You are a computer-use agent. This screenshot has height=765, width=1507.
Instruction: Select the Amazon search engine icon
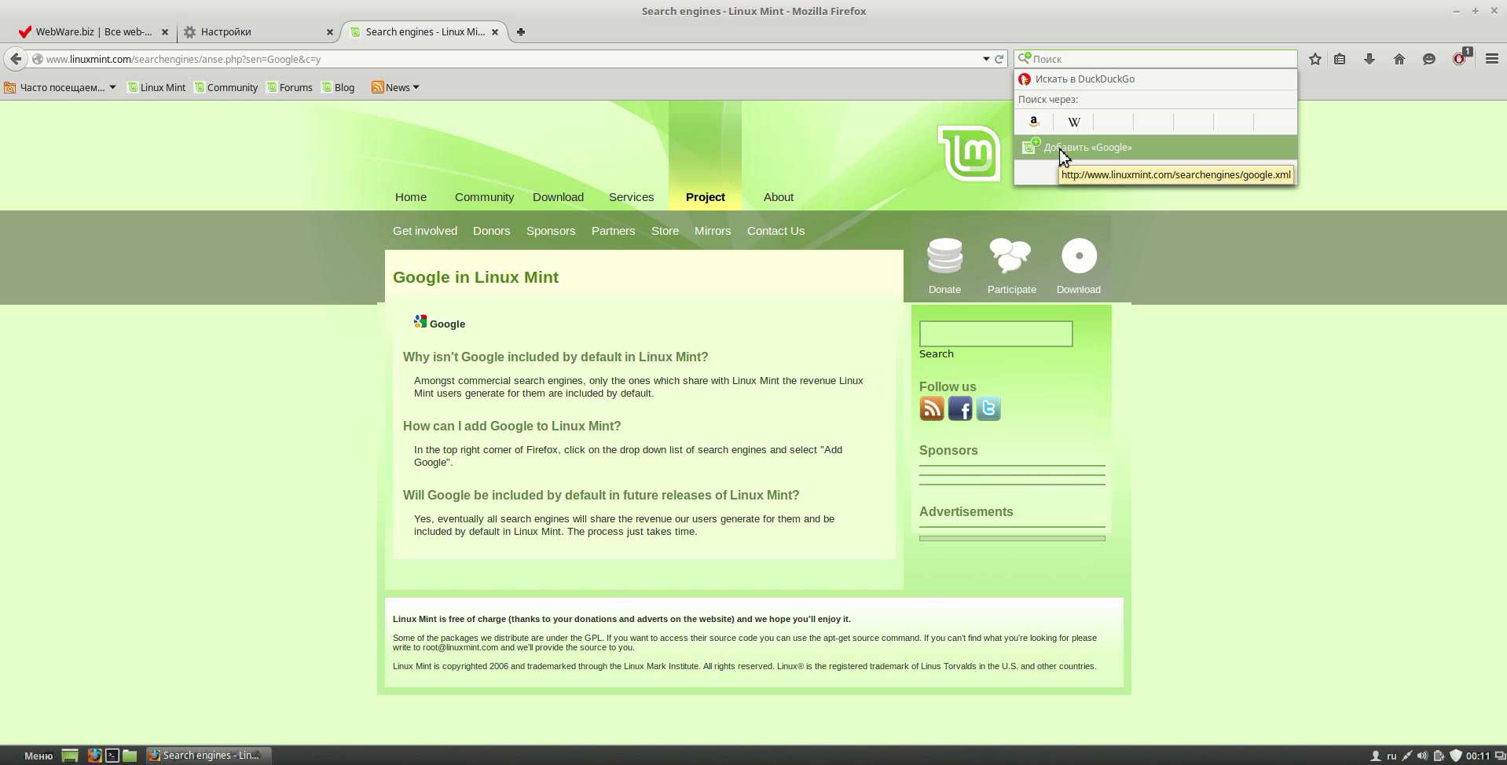coord(1034,122)
